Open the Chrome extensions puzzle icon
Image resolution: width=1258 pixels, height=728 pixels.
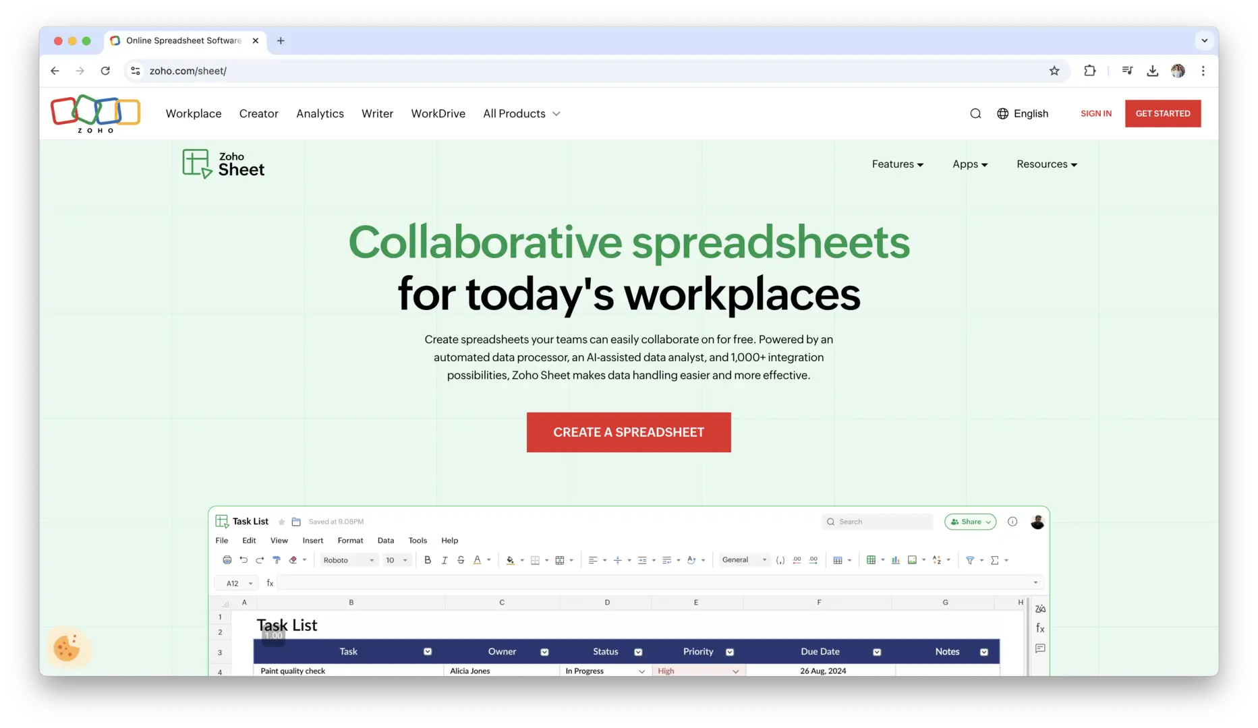pos(1089,71)
